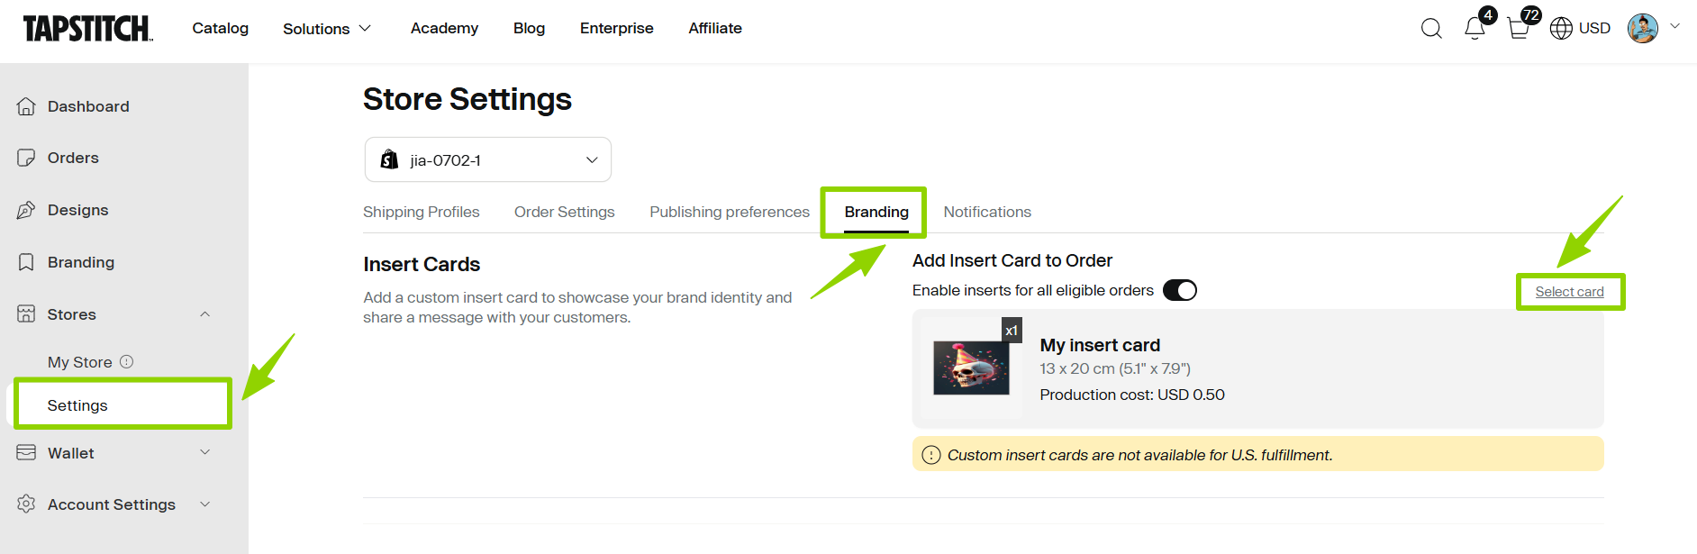The height and width of the screenshot is (554, 1697).
Task: Expand the Solutions menu
Action: click(x=326, y=29)
